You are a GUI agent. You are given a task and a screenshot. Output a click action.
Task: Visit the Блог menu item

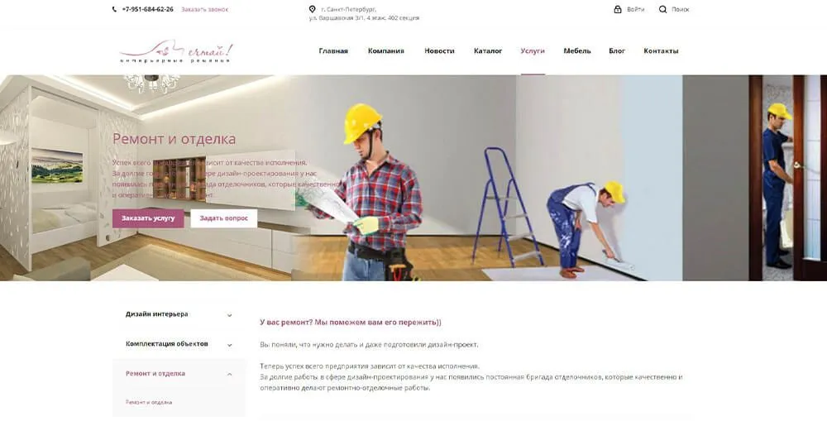[x=617, y=51]
